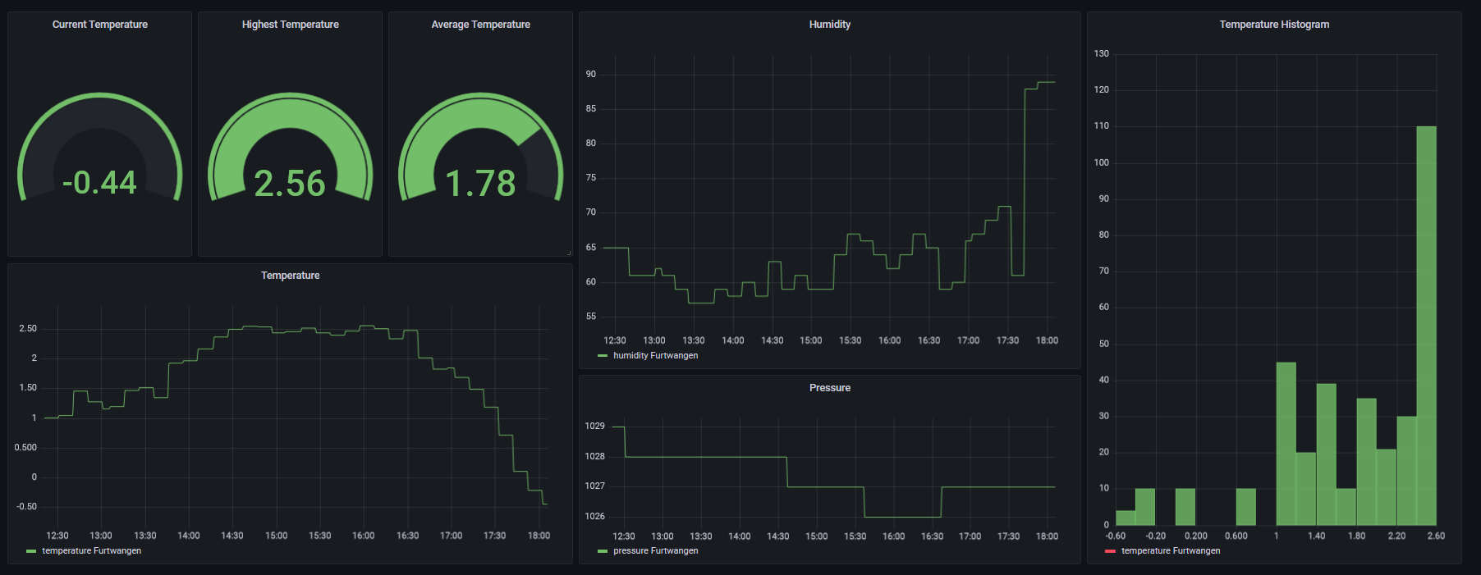1481x575 pixels.
Task: Open the Humidity panel title menu
Action: [x=830, y=25]
